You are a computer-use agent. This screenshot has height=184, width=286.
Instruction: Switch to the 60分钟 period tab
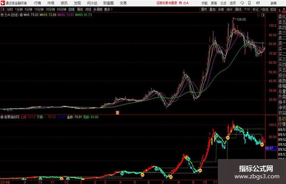(x=61, y=9)
